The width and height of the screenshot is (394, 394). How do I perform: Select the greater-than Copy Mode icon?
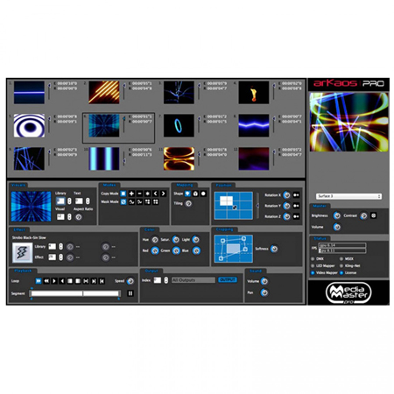point(163,193)
